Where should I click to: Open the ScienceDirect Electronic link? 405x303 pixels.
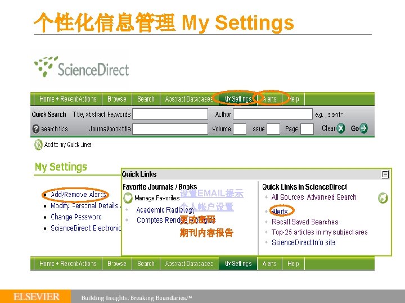pos(85,228)
